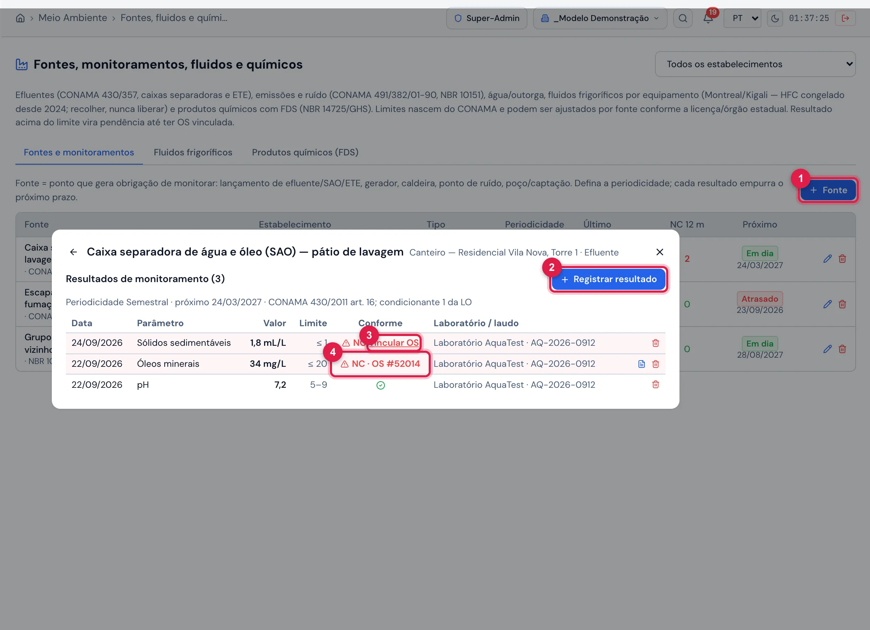Go back with the modal arrow

(73, 252)
